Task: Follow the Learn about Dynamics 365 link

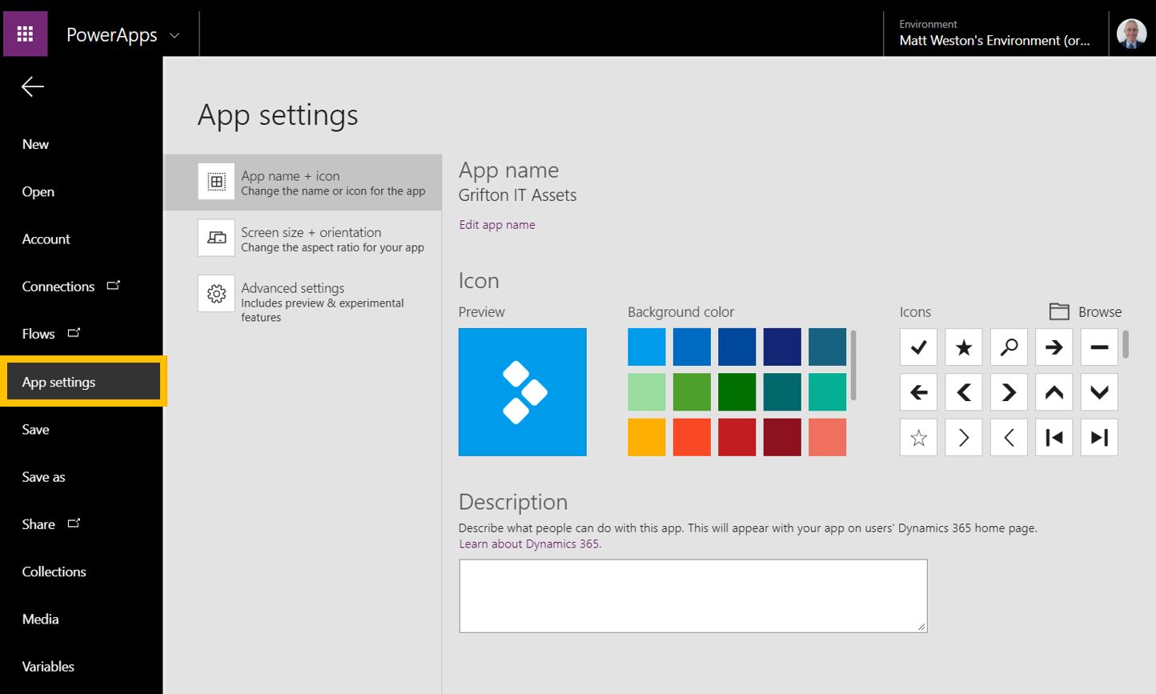Action: (529, 544)
